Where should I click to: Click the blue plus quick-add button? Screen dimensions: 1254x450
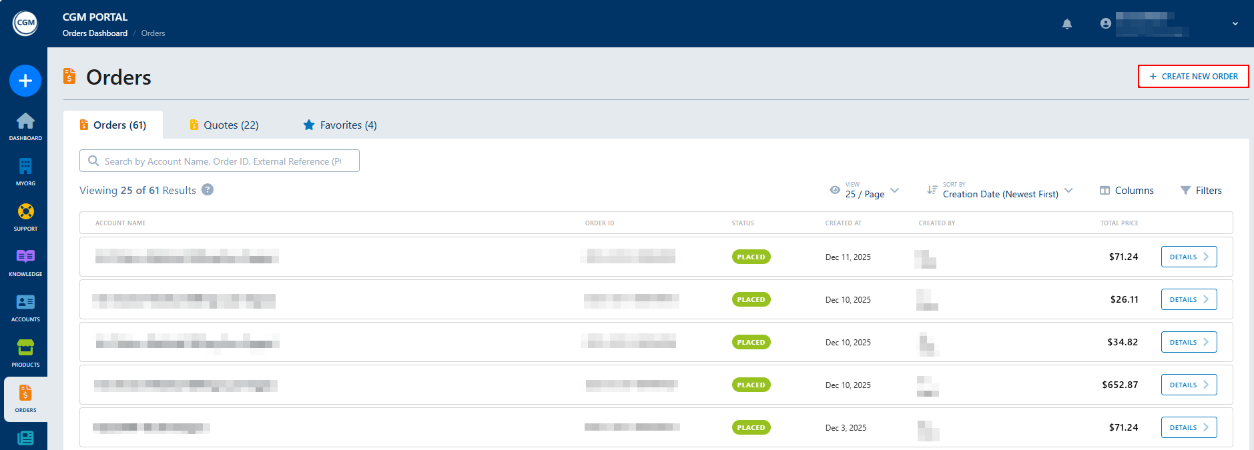[25, 81]
